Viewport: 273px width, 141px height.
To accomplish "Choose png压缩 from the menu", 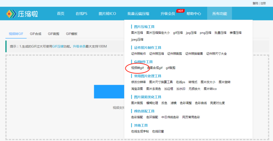I will [x=205, y=32].
